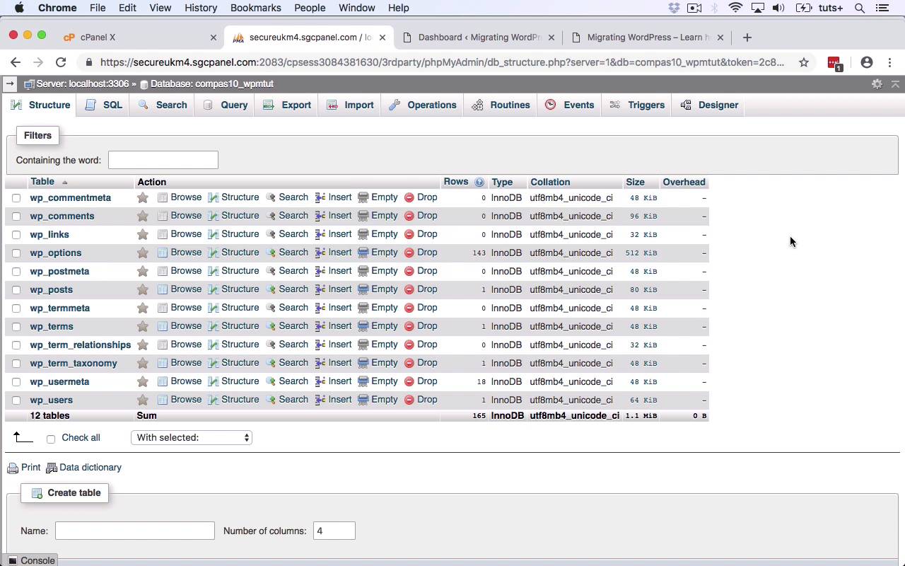
Task: Check the wp_links table checkbox
Action: (16, 235)
